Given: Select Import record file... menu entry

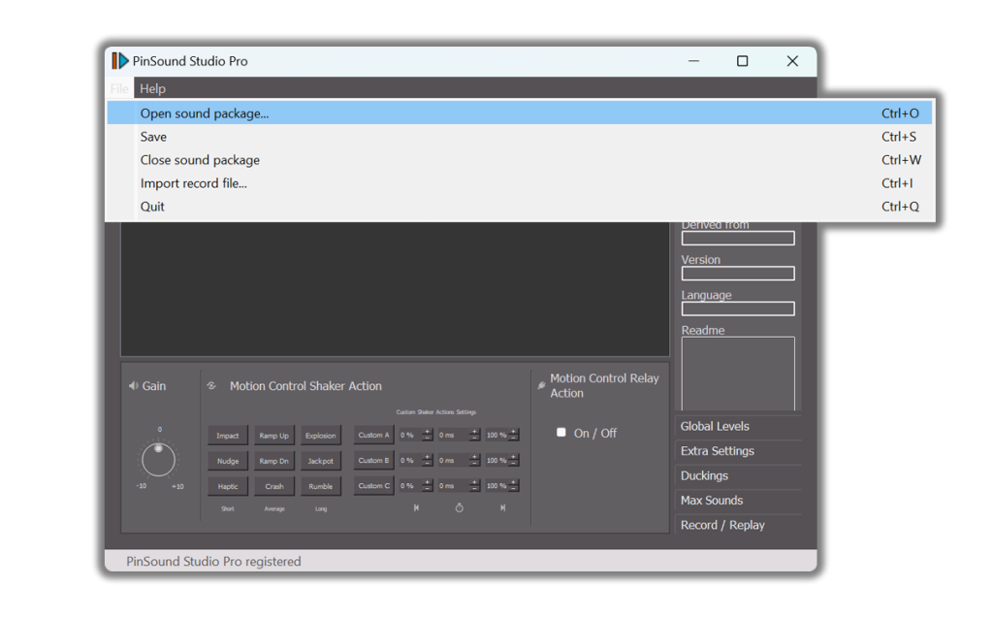Looking at the screenshot, I should (x=520, y=183).
